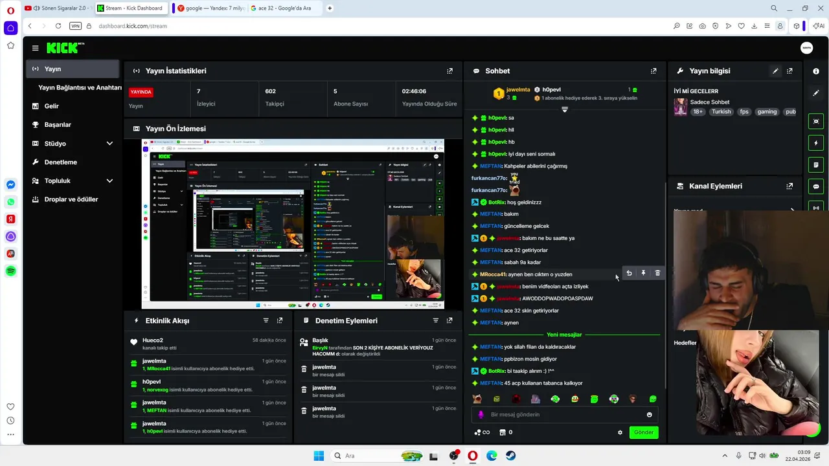The height and width of the screenshot is (466, 829).
Task: Expand the Stüdyo sidebar section
Action: [x=109, y=144]
